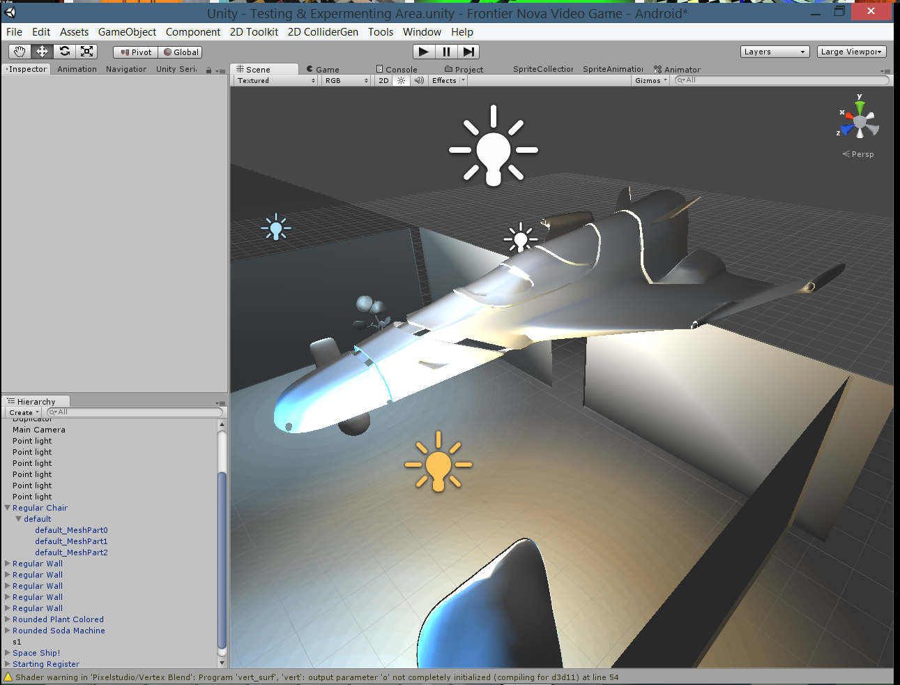Select the Rotate tool

(x=64, y=52)
